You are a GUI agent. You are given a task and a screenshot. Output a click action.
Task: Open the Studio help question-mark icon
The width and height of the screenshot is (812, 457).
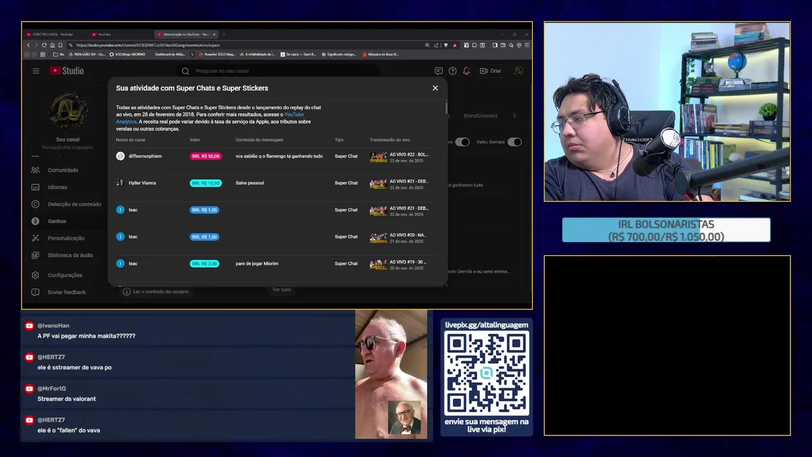point(452,70)
